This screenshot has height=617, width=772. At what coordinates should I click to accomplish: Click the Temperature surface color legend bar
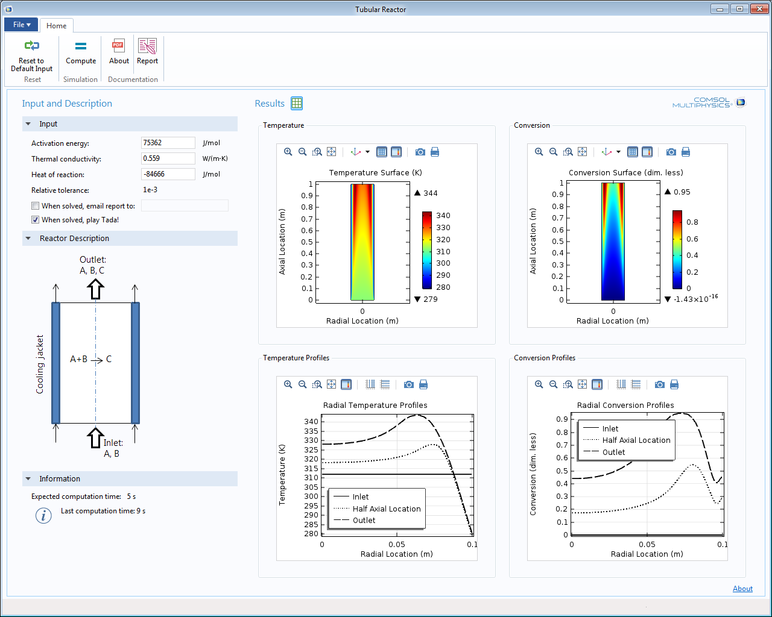click(427, 250)
